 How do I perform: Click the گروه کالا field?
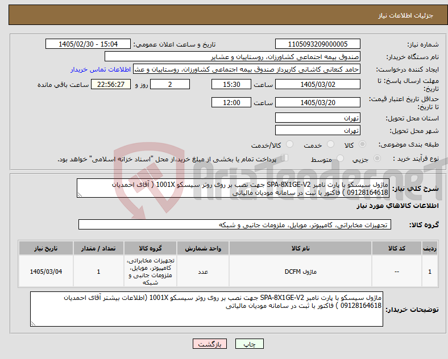point(235,224)
